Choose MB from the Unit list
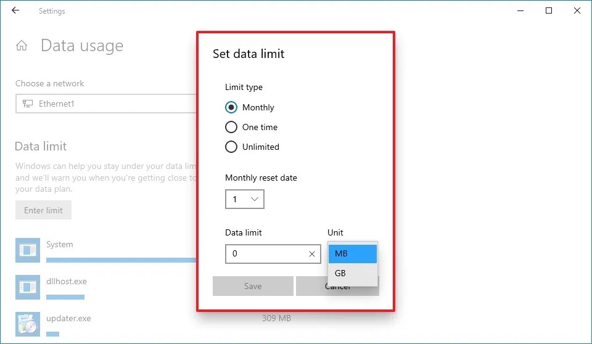Screen dimensions: 592x344 [353, 254]
